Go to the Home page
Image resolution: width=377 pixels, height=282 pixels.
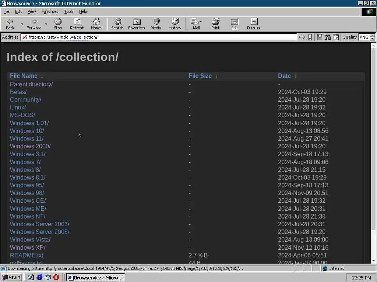pyautogui.click(x=96, y=24)
